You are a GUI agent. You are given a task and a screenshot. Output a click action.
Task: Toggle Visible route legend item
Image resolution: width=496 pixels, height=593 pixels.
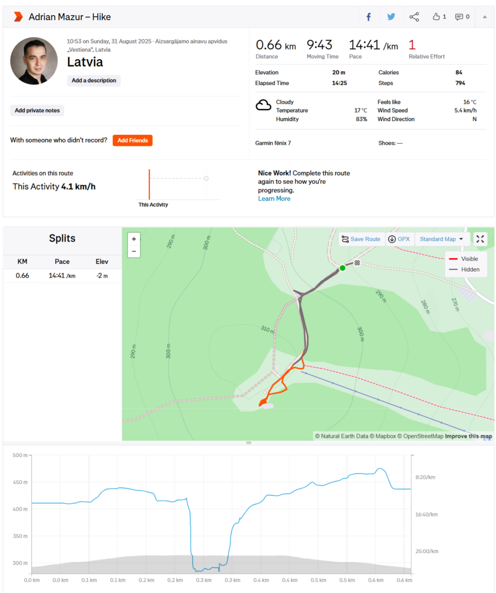[464, 258]
